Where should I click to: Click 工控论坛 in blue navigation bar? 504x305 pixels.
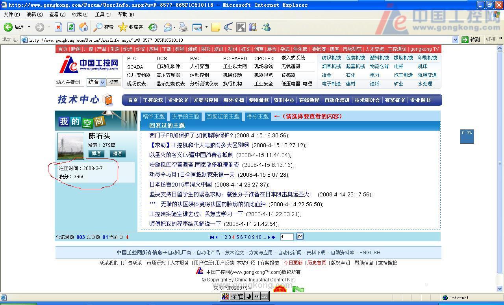153,100
